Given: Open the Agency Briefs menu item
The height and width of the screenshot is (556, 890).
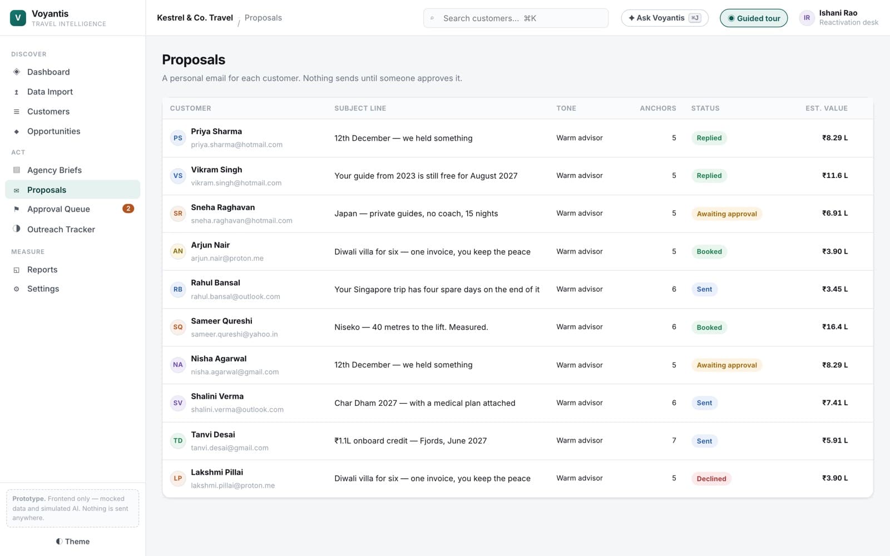Looking at the screenshot, I should point(72,170).
